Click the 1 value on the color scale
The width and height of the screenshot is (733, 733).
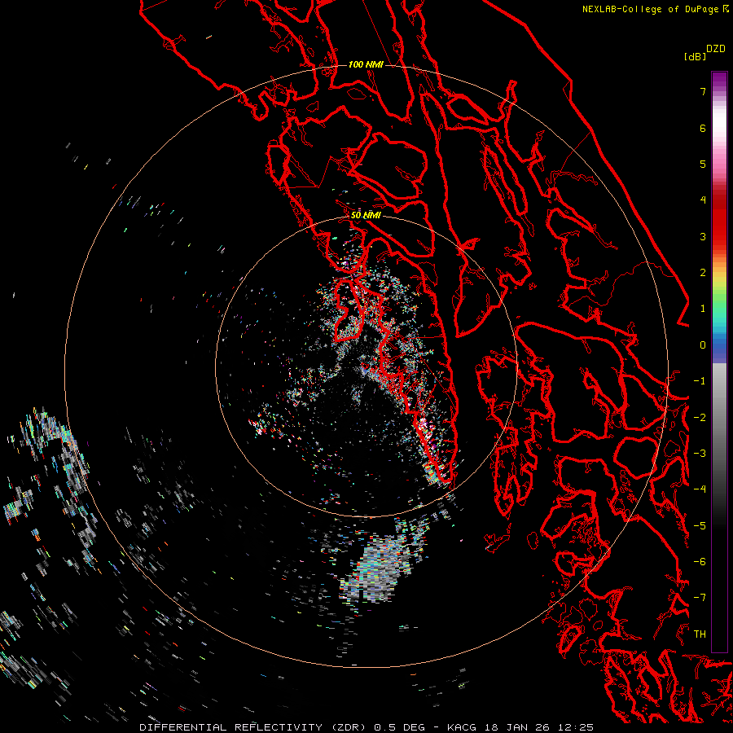[703, 309]
